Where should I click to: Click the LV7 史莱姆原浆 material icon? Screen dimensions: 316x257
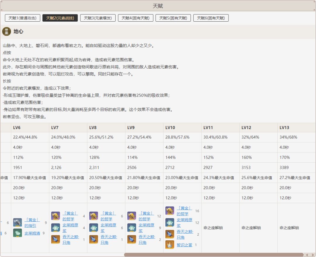tap(55, 228)
